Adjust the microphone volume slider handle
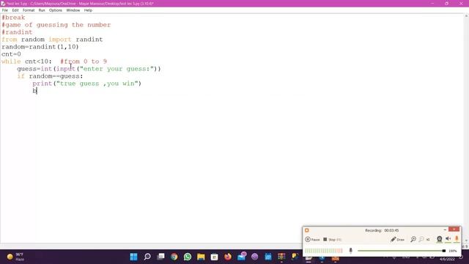 (x=443, y=251)
